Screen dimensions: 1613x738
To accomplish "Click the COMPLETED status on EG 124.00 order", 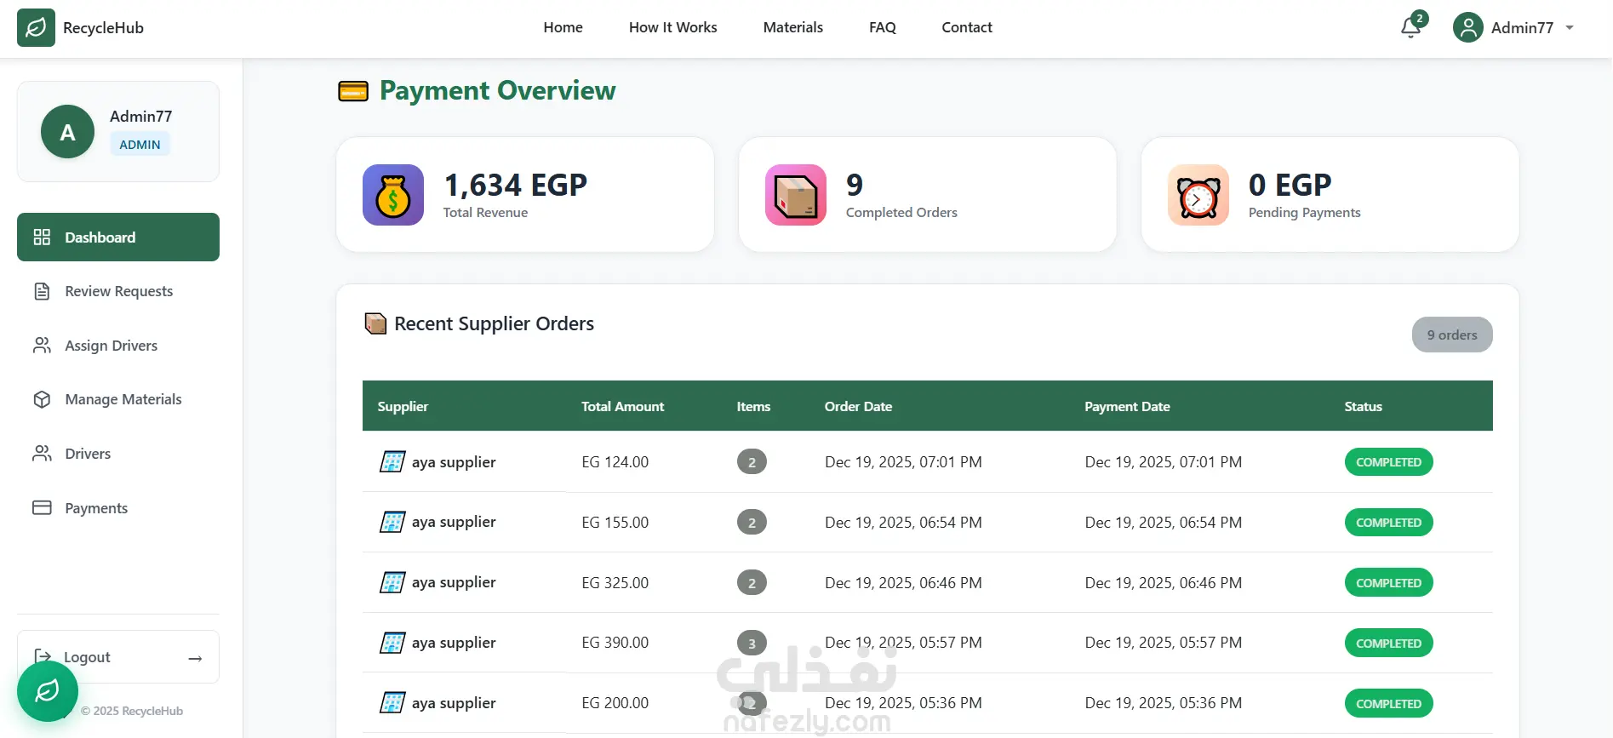I will click(x=1388, y=462).
